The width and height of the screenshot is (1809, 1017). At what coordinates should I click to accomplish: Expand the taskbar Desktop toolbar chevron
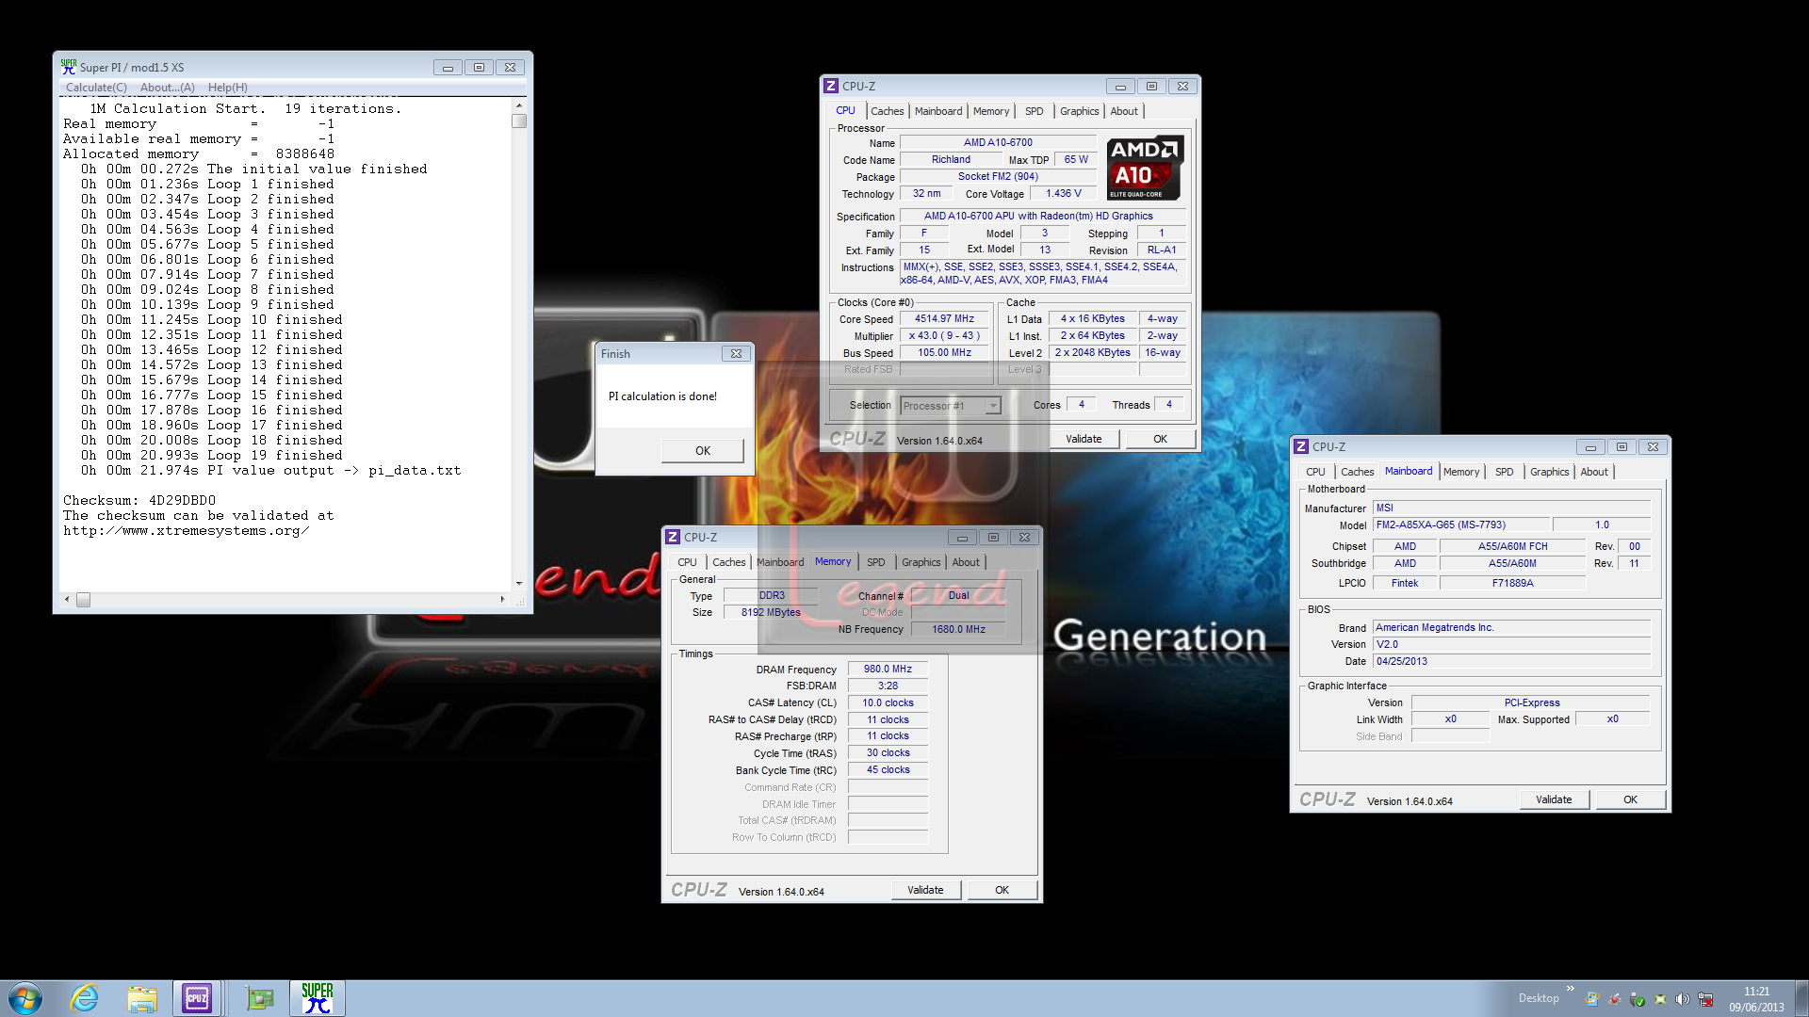pos(1570,989)
